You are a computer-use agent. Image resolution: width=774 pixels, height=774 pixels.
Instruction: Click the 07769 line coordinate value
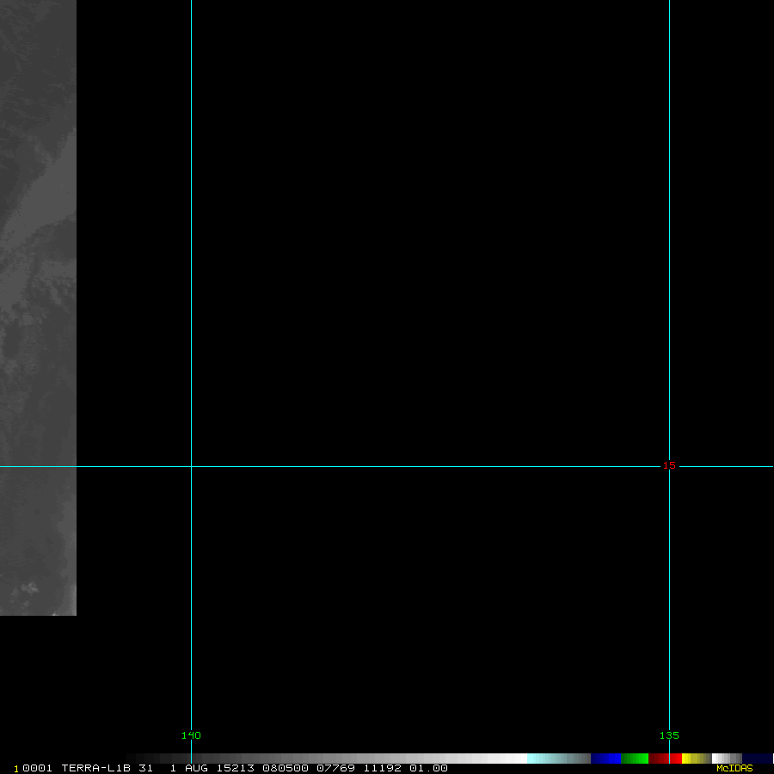point(335,768)
